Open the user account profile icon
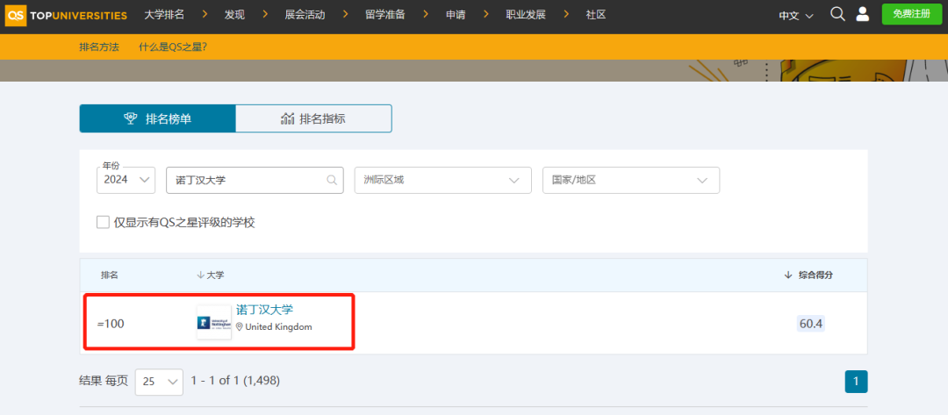Image resolution: width=948 pixels, height=415 pixels. coord(863,14)
